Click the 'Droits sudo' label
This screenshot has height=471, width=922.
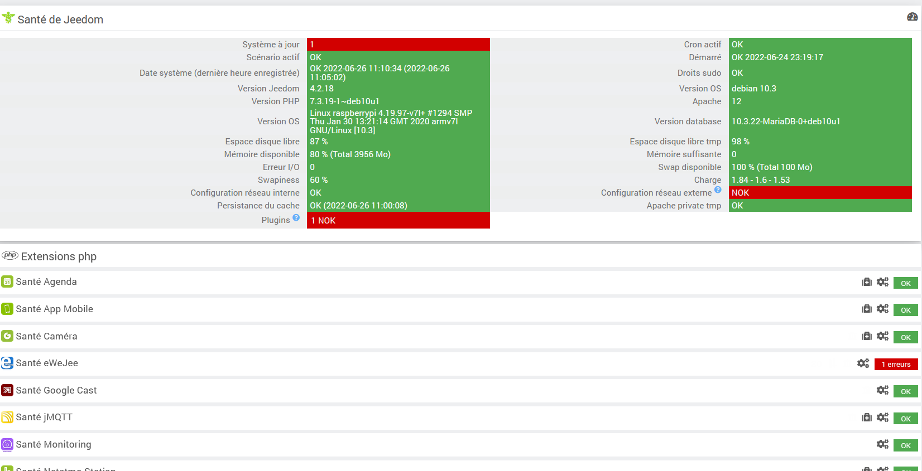tap(699, 72)
